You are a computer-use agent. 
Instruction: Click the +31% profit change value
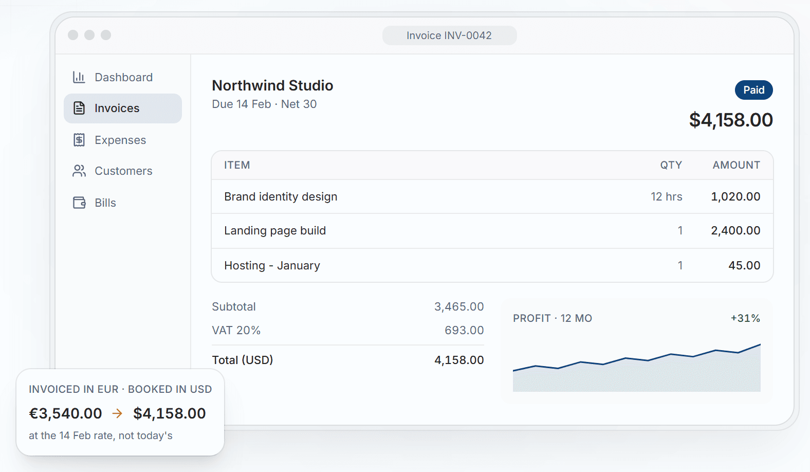pyautogui.click(x=745, y=318)
